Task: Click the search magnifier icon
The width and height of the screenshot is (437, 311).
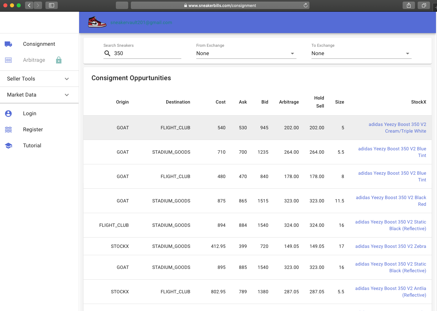Action: pos(107,53)
